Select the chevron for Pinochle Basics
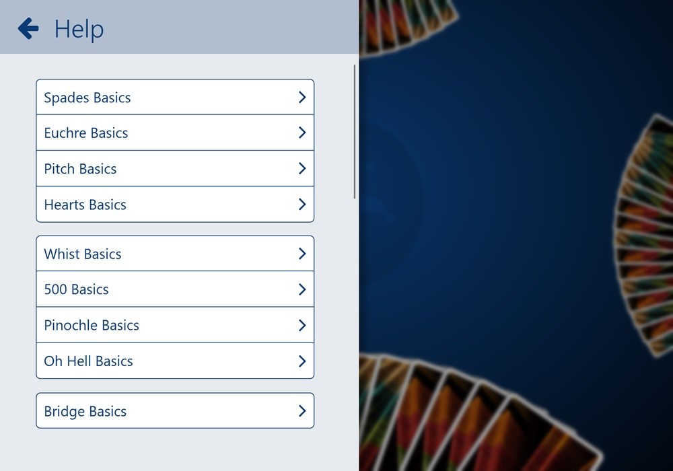 [302, 325]
